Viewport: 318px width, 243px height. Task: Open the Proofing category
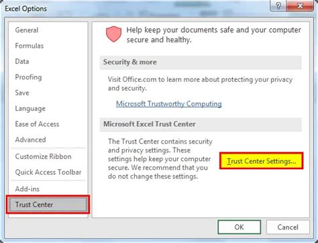click(48, 77)
